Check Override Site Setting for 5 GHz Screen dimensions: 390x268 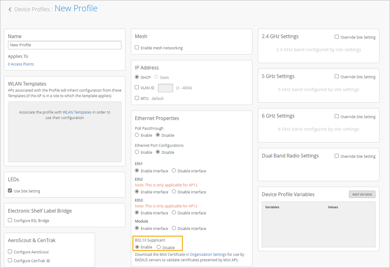coord(337,77)
